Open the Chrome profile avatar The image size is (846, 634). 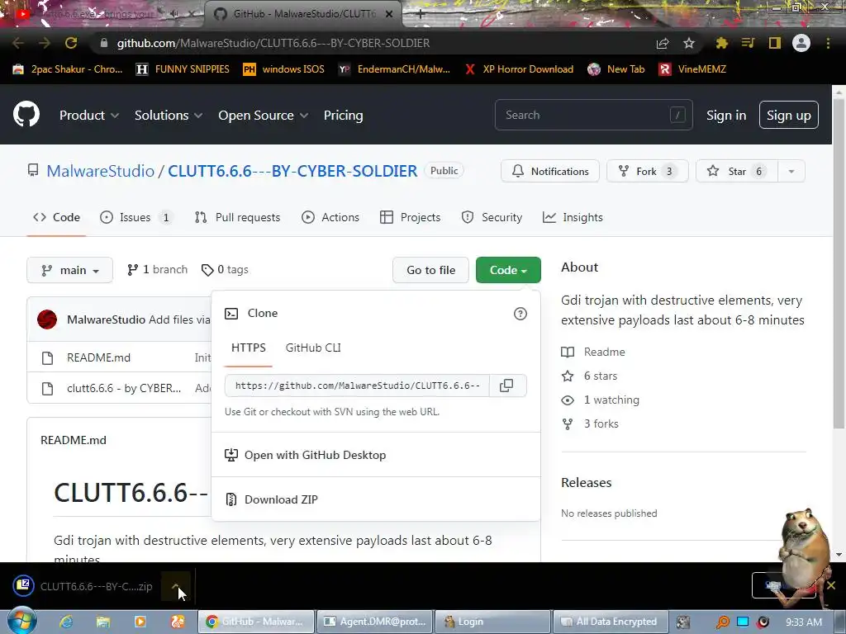coord(801,43)
